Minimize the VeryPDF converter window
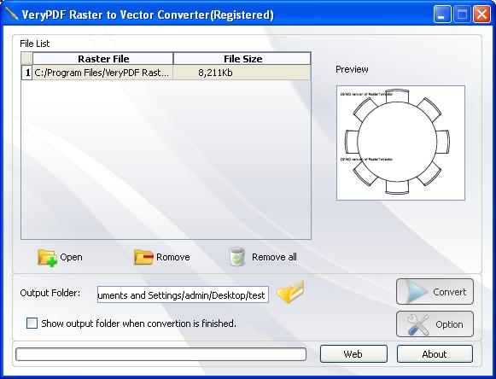The width and height of the screenshot is (496, 379). tap(442, 15)
